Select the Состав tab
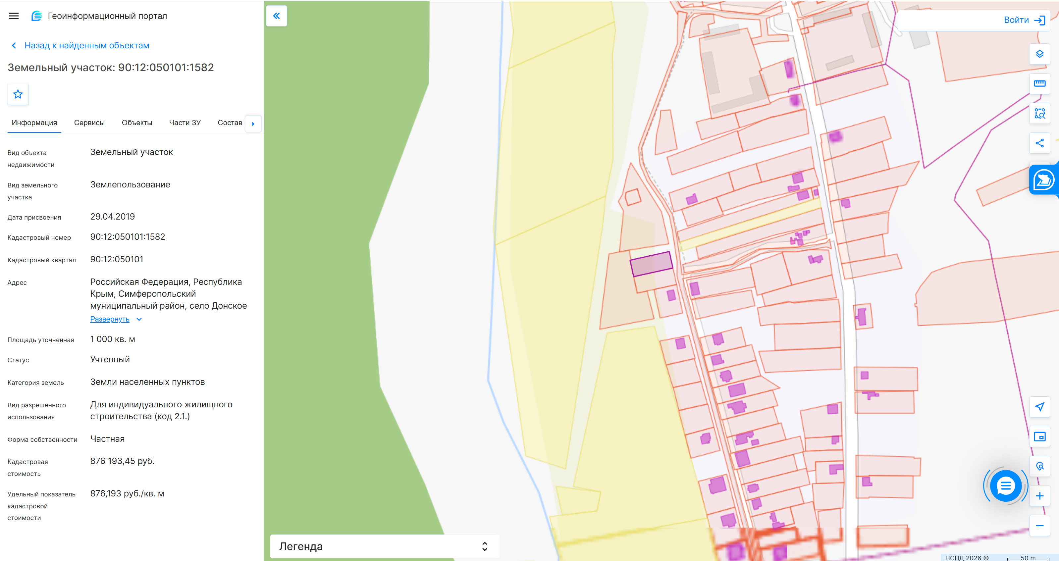Image resolution: width=1059 pixels, height=561 pixels. click(x=230, y=123)
